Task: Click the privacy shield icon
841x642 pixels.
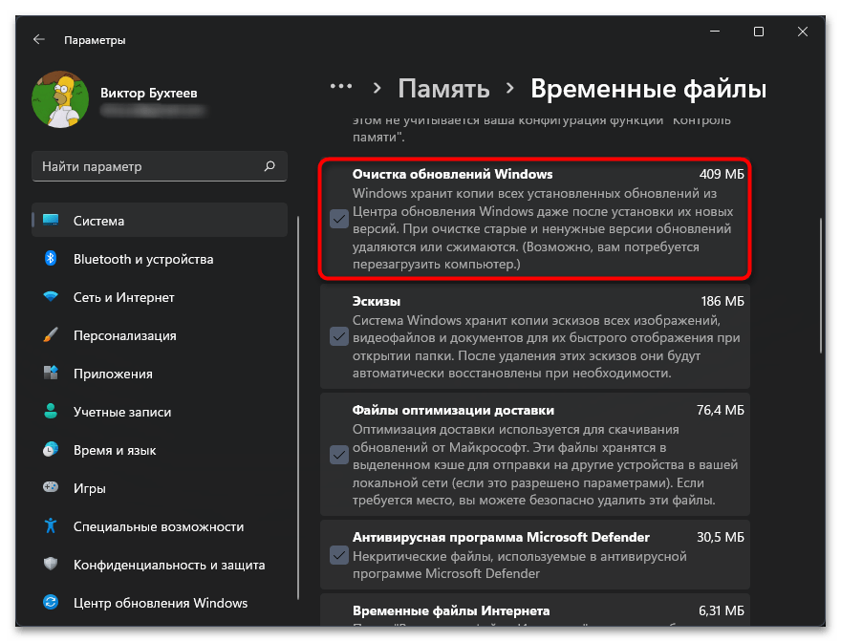Action: (x=51, y=564)
